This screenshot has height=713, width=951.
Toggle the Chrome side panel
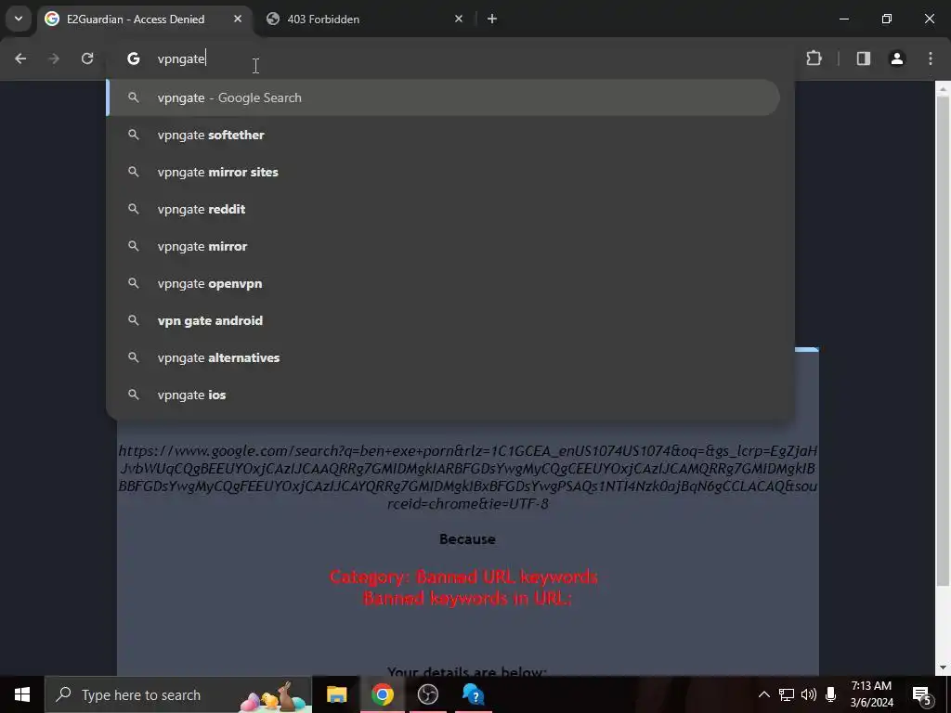[864, 58]
